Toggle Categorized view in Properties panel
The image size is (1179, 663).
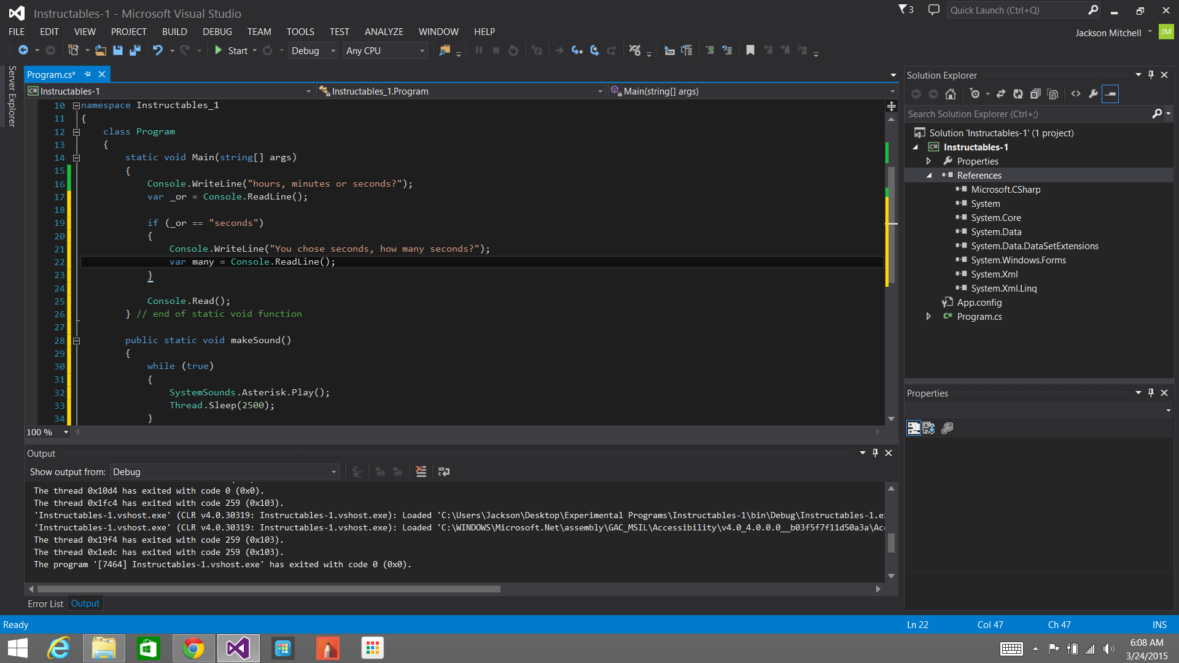click(x=914, y=428)
